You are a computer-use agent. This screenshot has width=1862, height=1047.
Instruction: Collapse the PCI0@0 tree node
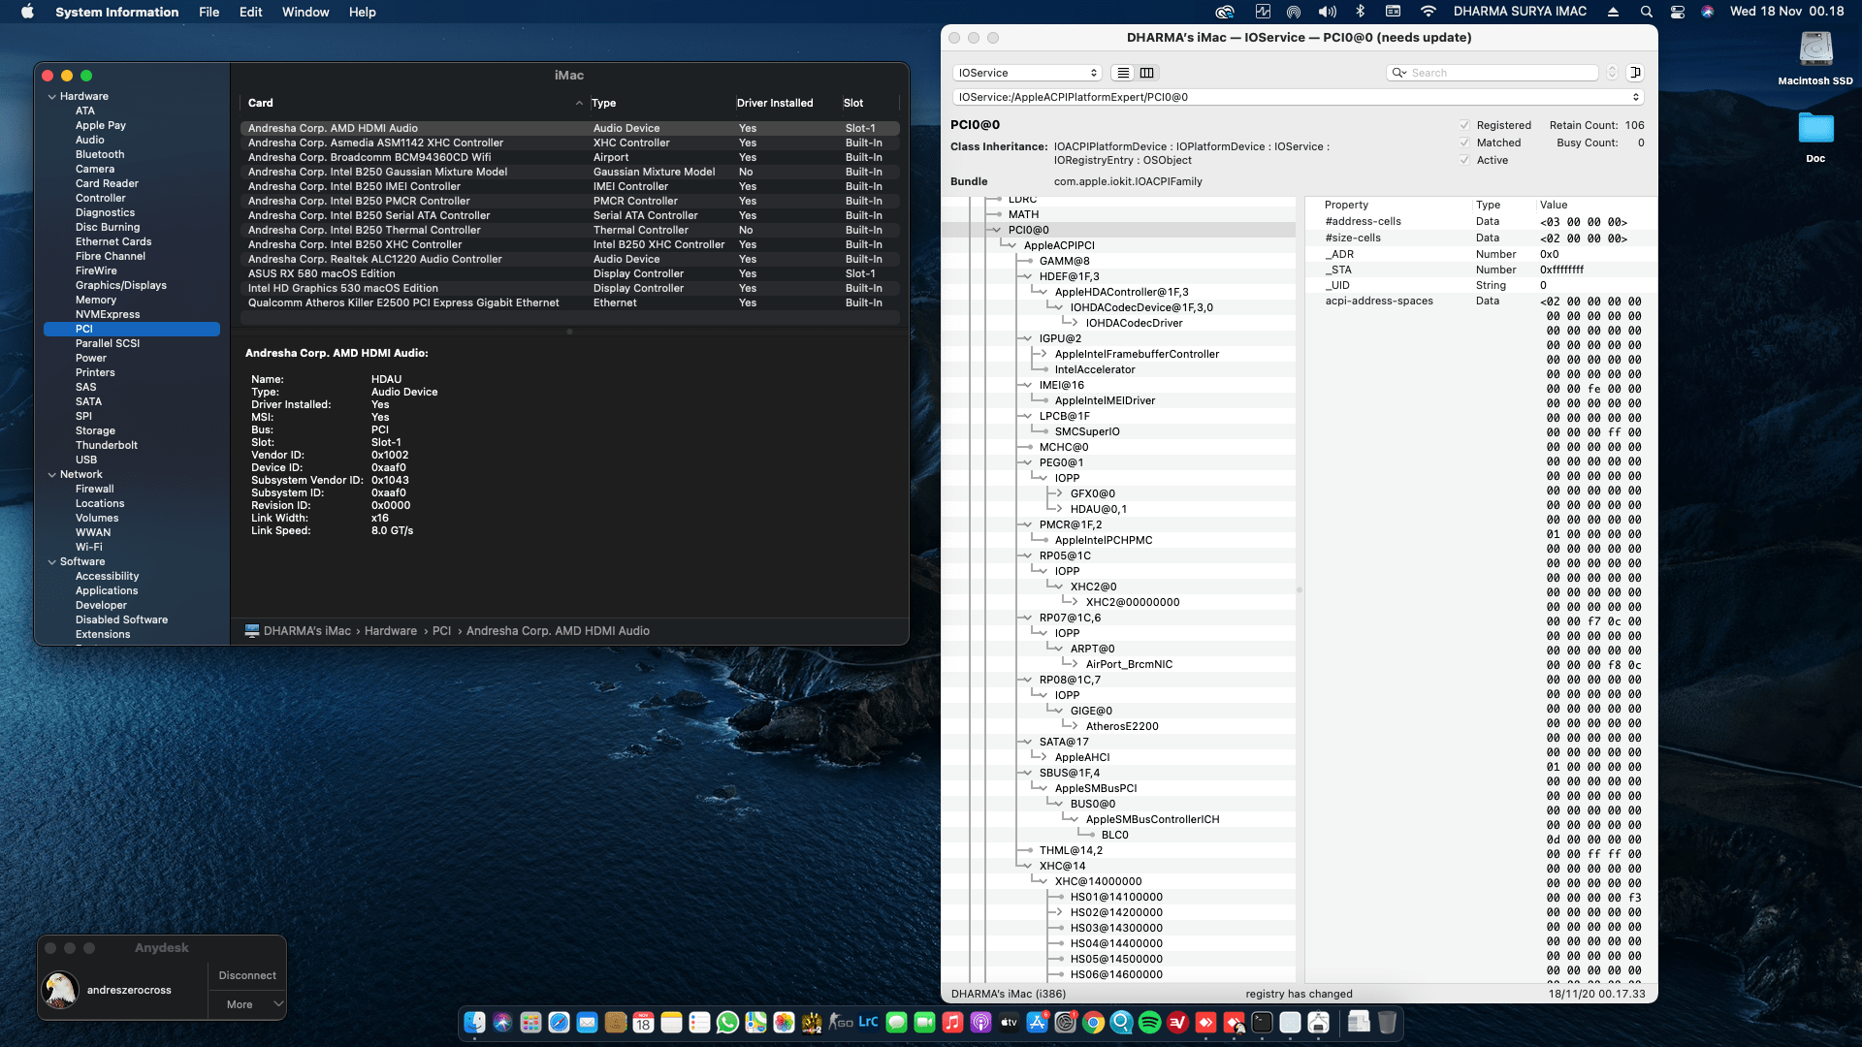pos(995,230)
